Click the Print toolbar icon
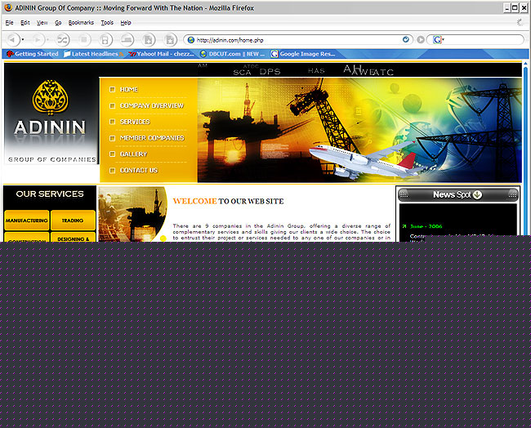Image resolution: width=531 pixels, height=428 pixels. 127,39
